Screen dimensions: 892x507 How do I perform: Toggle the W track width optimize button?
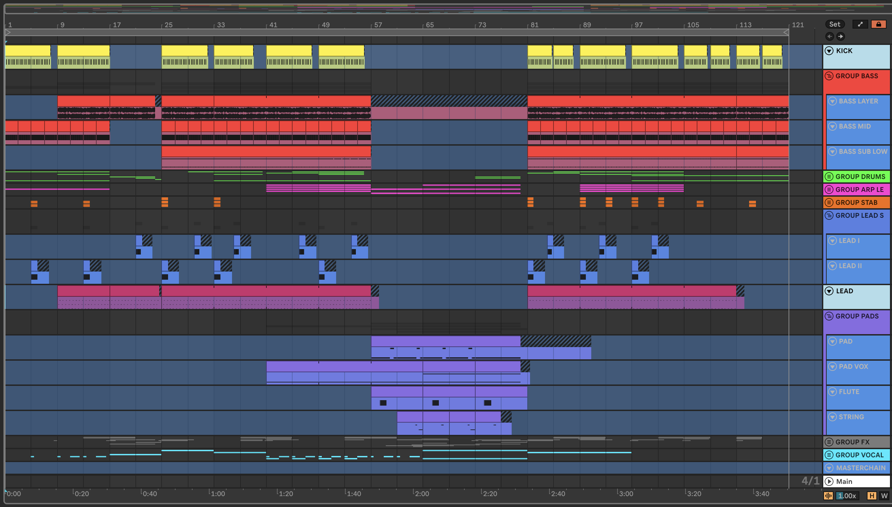pyautogui.click(x=884, y=495)
